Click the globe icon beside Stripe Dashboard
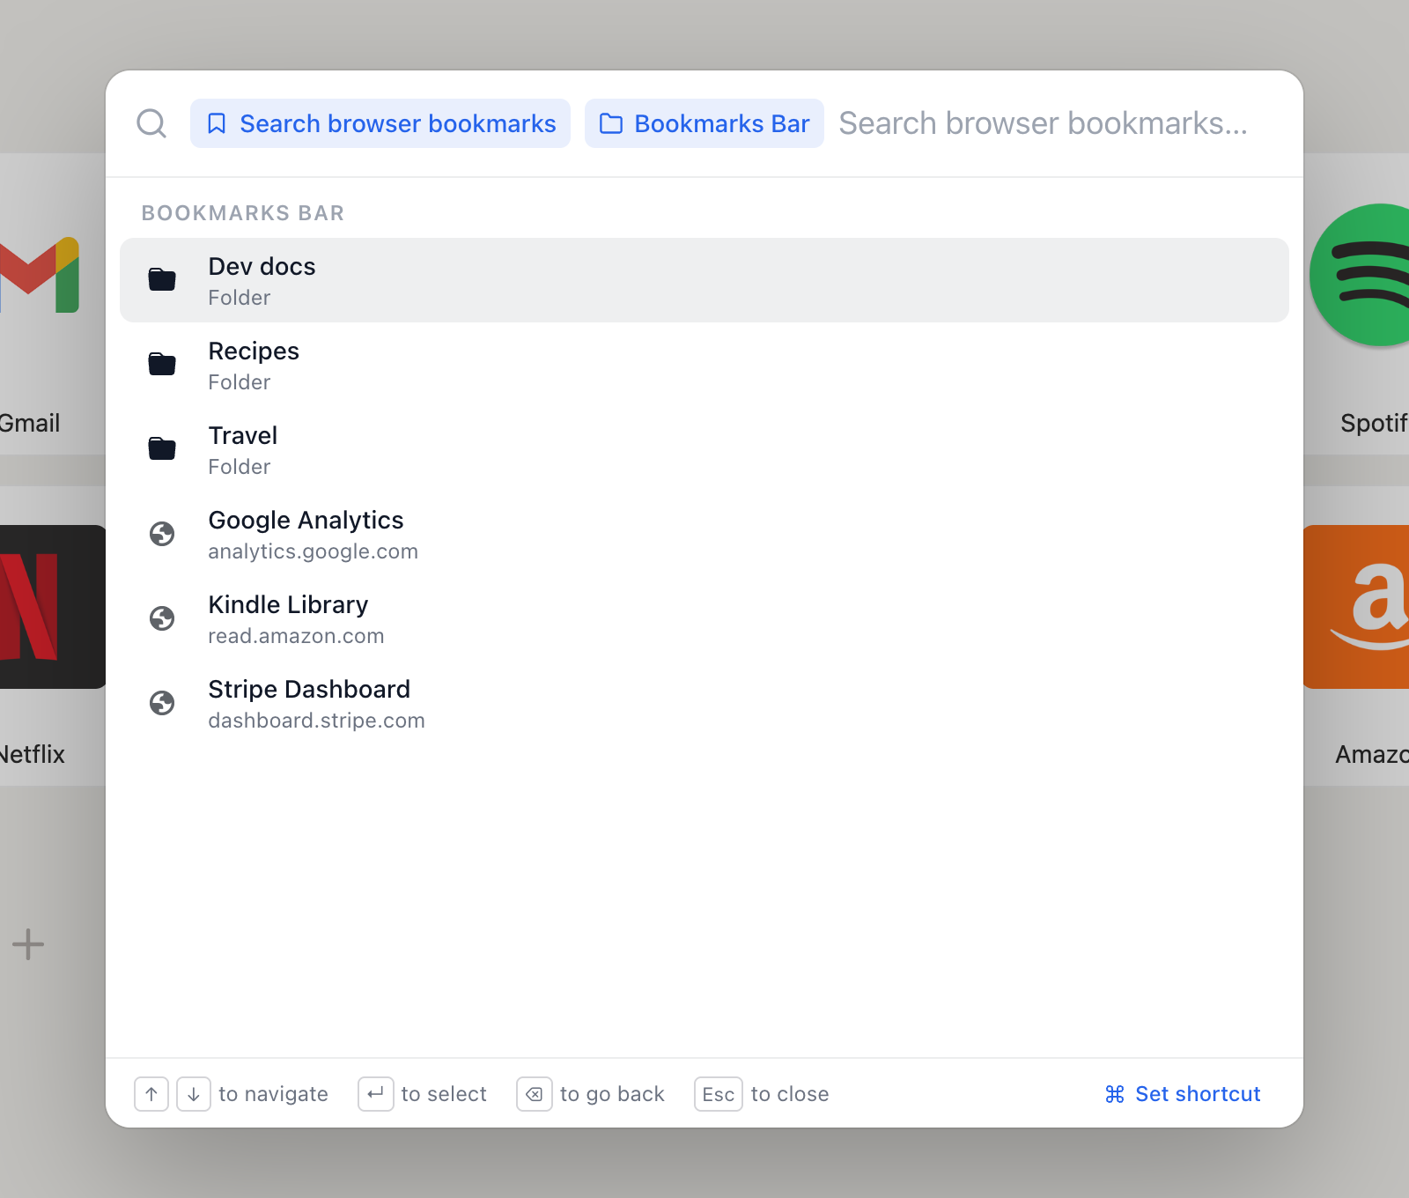Viewport: 1409px width, 1198px height. [162, 703]
